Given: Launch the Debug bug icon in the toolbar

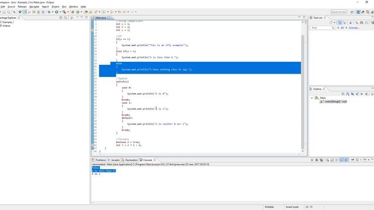Looking at the screenshot, I should (x=49, y=12).
